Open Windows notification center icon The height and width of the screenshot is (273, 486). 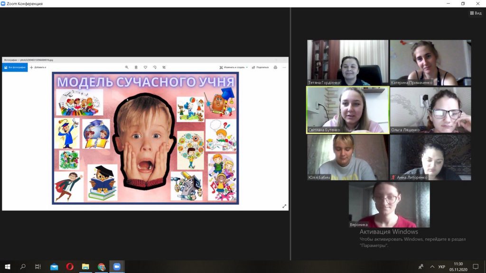tap(476, 267)
